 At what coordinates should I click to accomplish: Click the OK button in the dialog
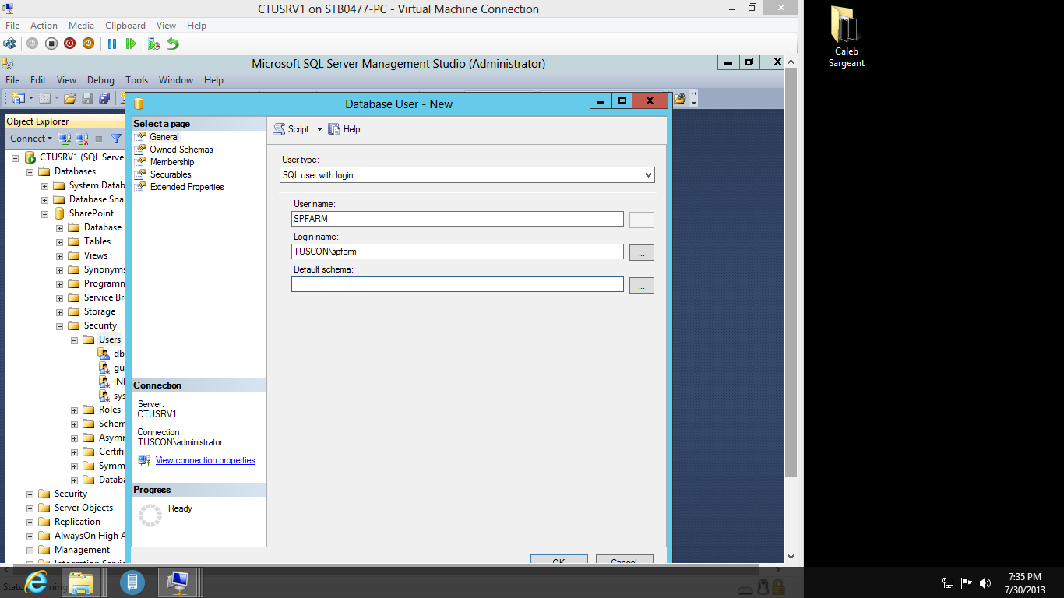point(558,560)
